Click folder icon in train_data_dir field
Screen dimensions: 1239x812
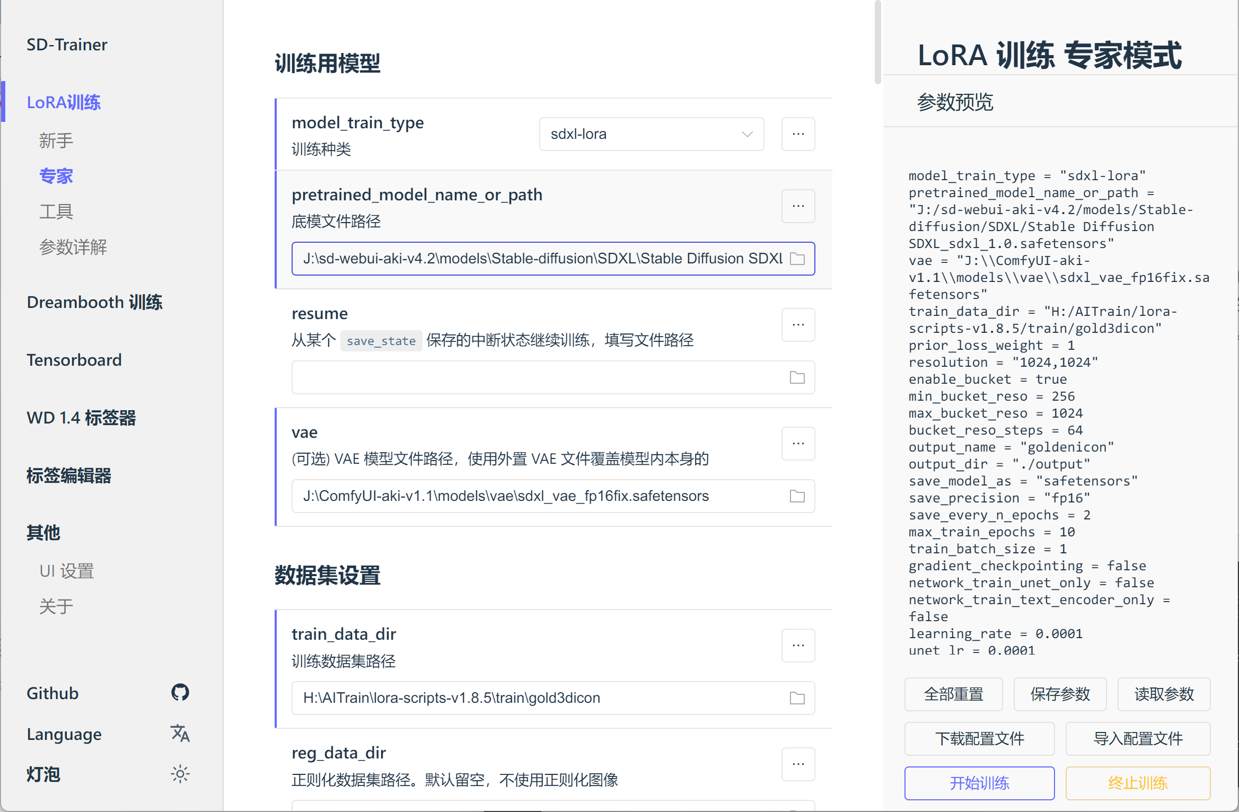[x=797, y=698]
